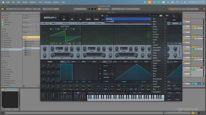Viewport: 206px width, 115px height.
Task: Go to next preset arrow in Serum
Action: coord(156,16)
